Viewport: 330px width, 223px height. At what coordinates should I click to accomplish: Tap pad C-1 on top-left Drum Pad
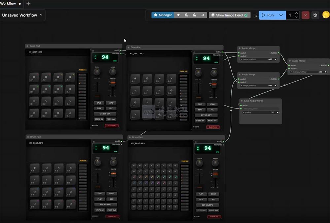[x=34, y=101]
